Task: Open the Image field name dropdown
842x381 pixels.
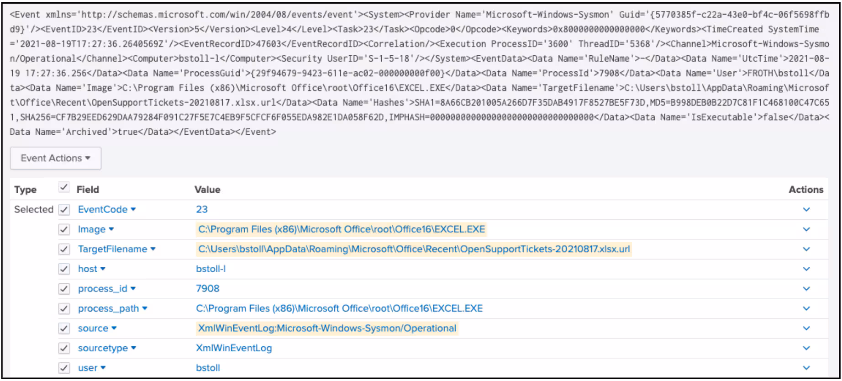Action: 96,229
